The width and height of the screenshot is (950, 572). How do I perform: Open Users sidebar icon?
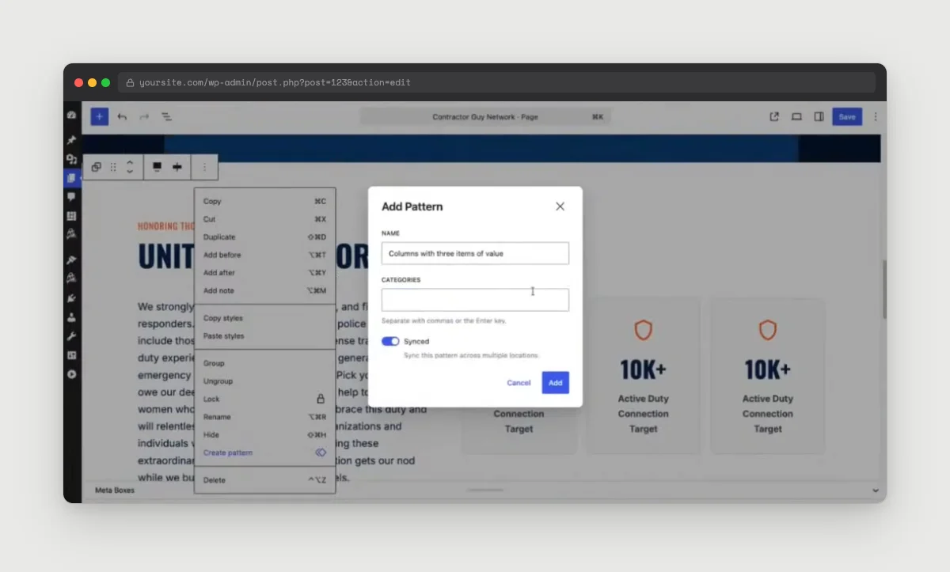71,317
